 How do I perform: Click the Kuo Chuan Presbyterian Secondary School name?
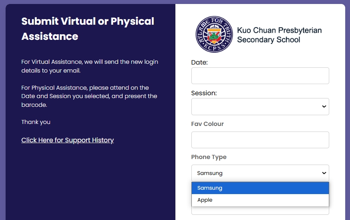[279, 35]
